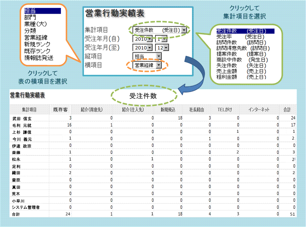Select 商談中件数 (発生日) option

click(242, 60)
